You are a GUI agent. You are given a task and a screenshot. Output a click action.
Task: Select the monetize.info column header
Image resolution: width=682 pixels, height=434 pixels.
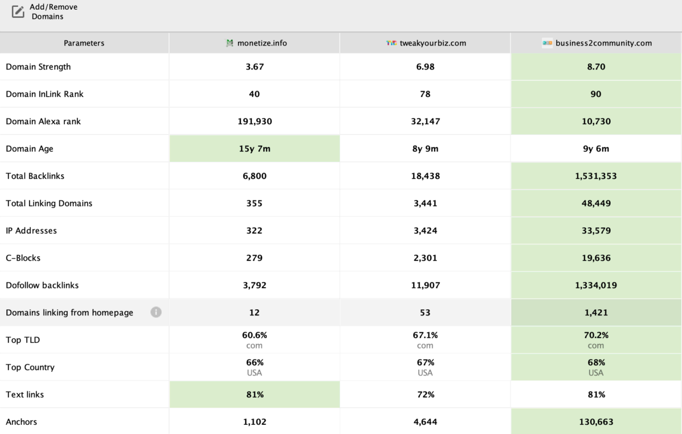pos(255,43)
